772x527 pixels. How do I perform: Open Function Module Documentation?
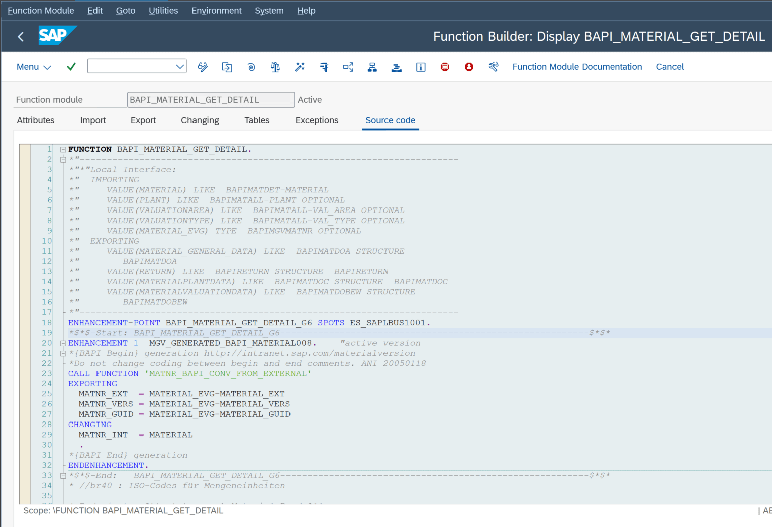click(x=577, y=66)
